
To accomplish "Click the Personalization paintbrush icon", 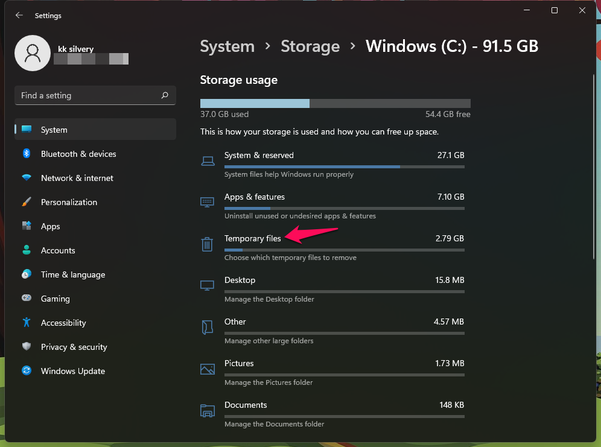I will point(27,202).
